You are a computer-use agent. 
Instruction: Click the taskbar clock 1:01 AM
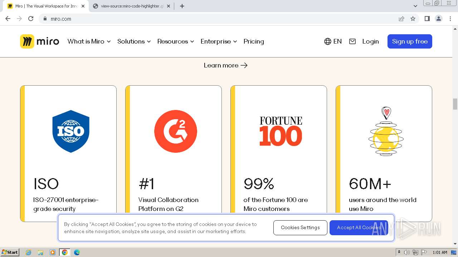click(440, 252)
